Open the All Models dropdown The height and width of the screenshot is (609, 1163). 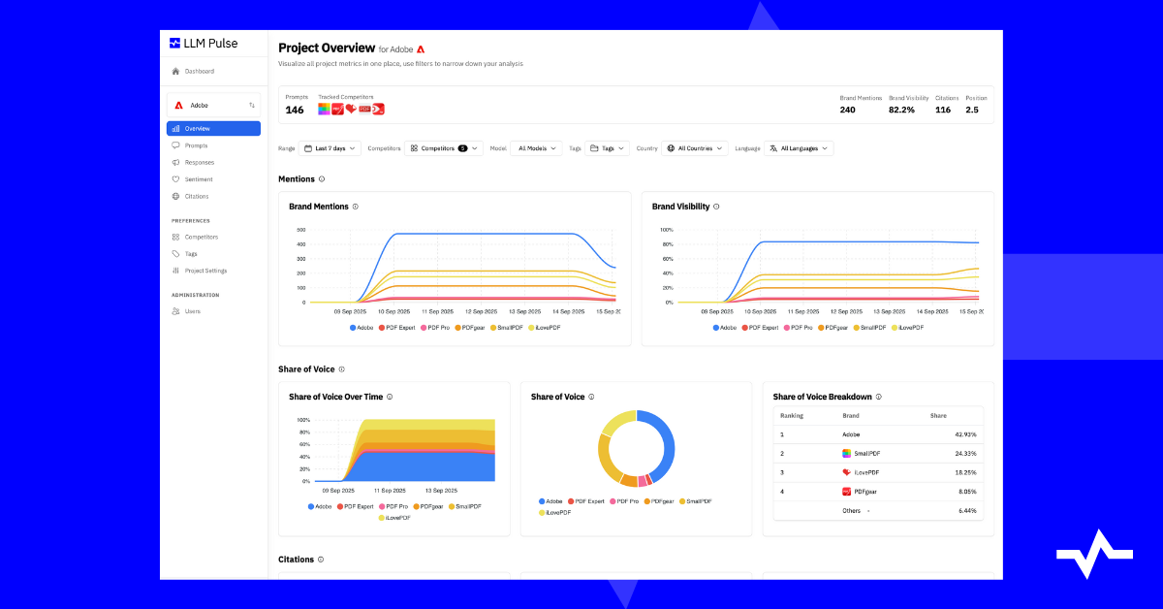click(537, 148)
